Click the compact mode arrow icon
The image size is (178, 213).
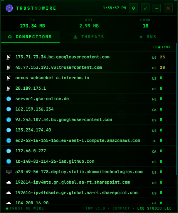pos(145,8)
